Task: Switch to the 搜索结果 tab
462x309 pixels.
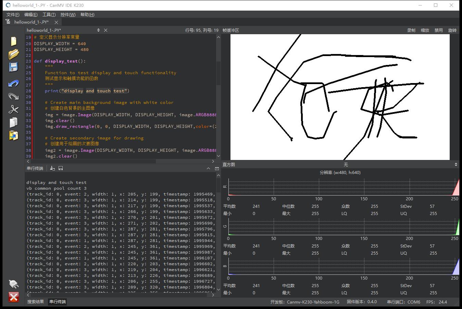Action: click(36, 301)
